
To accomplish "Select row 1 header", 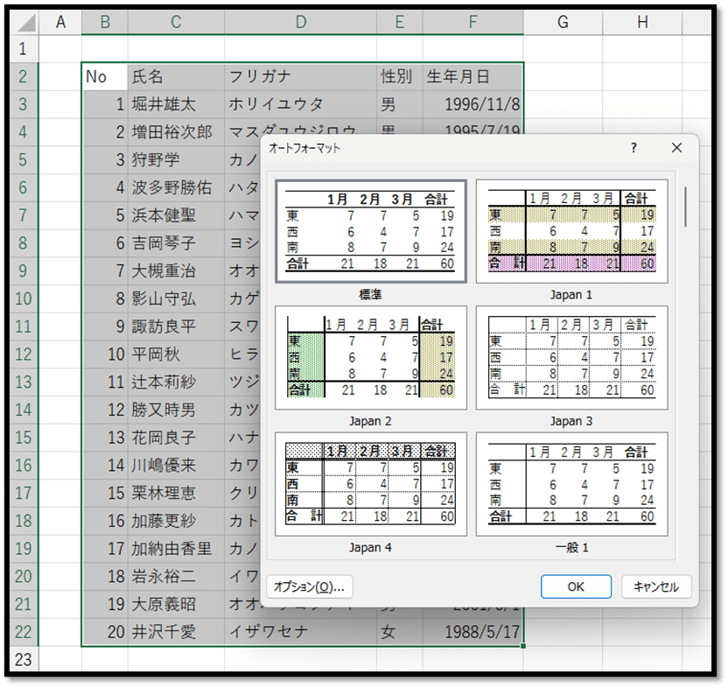I will [24, 49].
